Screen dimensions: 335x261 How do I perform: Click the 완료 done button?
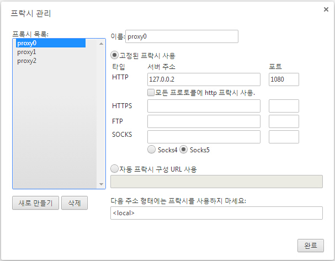coord(310,246)
